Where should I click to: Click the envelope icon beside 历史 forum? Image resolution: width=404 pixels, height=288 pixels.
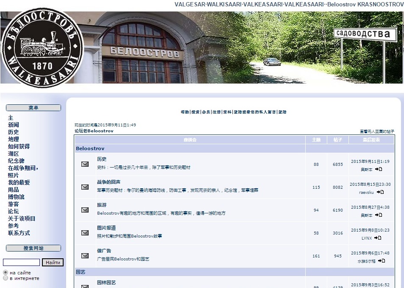click(x=85, y=164)
